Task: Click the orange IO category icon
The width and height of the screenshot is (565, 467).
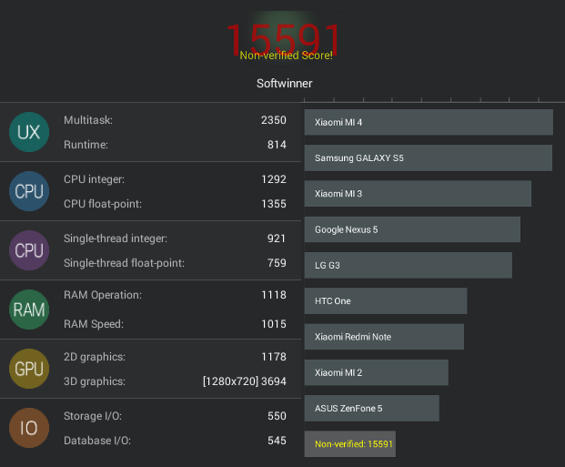Action: click(29, 428)
